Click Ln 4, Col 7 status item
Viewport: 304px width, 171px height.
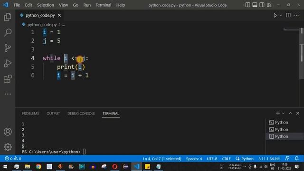pyautogui.click(x=162, y=159)
